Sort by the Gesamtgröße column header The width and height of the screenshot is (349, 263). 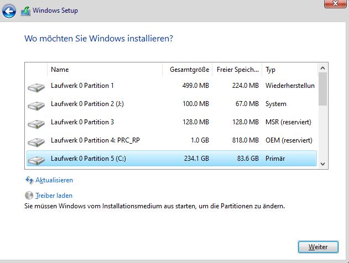(187, 70)
